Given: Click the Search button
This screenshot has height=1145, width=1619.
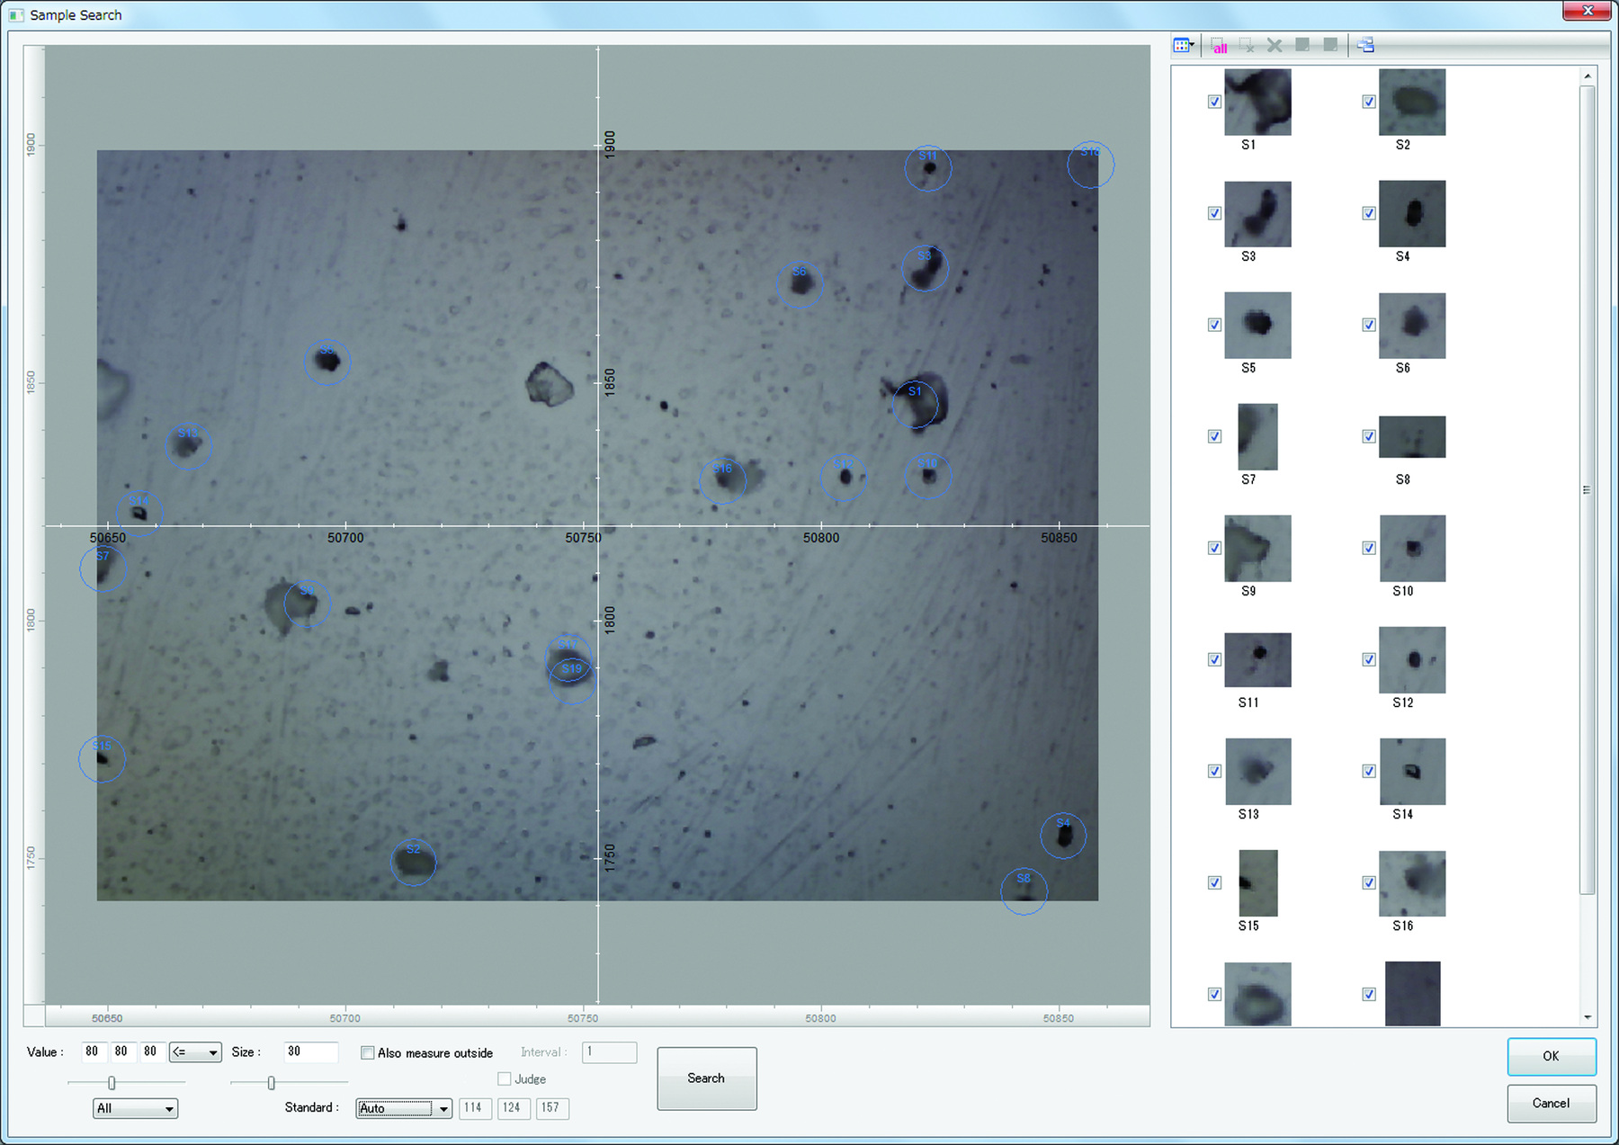Looking at the screenshot, I should [x=707, y=1078].
